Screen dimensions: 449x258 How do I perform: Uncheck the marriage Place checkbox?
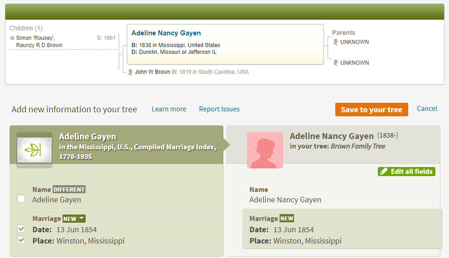[21, 240]
